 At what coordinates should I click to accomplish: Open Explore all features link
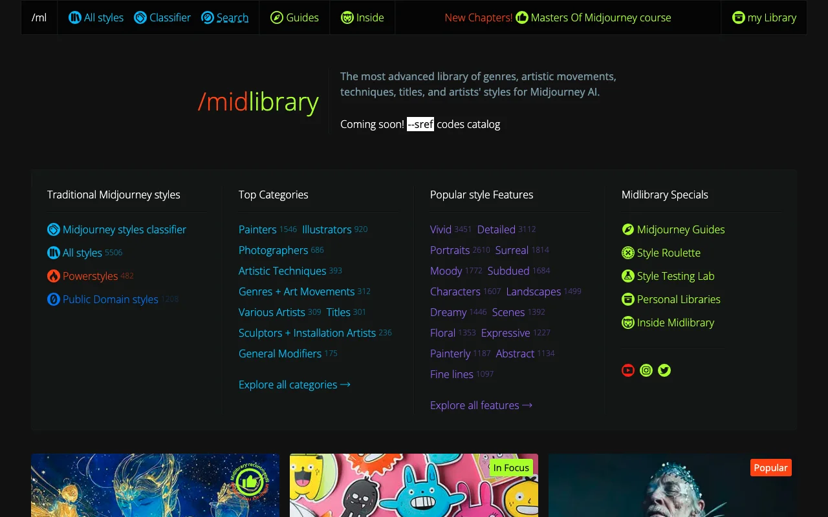click(x=481, y=405)
